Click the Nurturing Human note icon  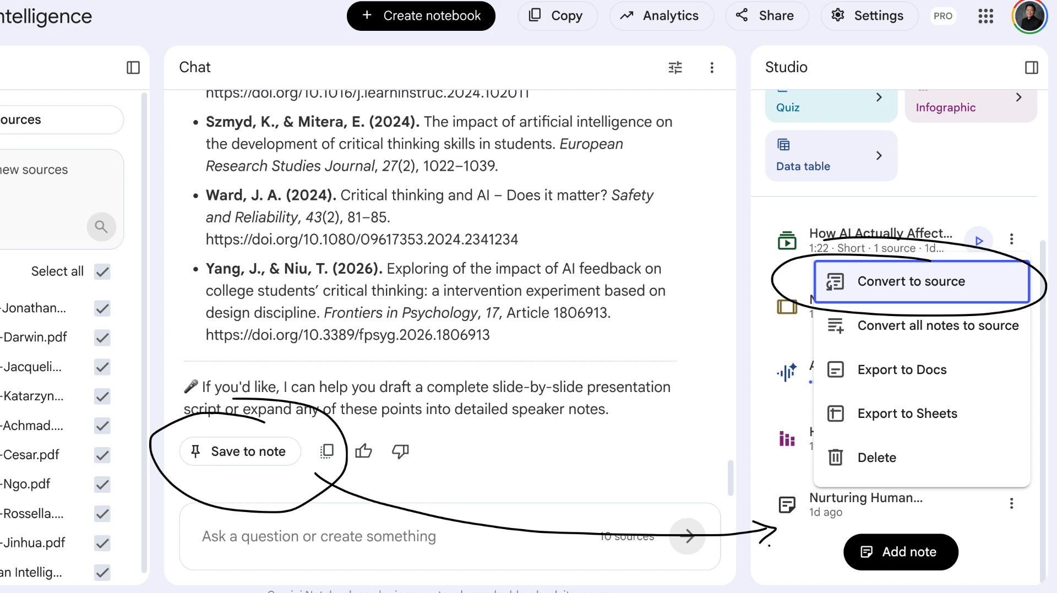click(787, 504)
